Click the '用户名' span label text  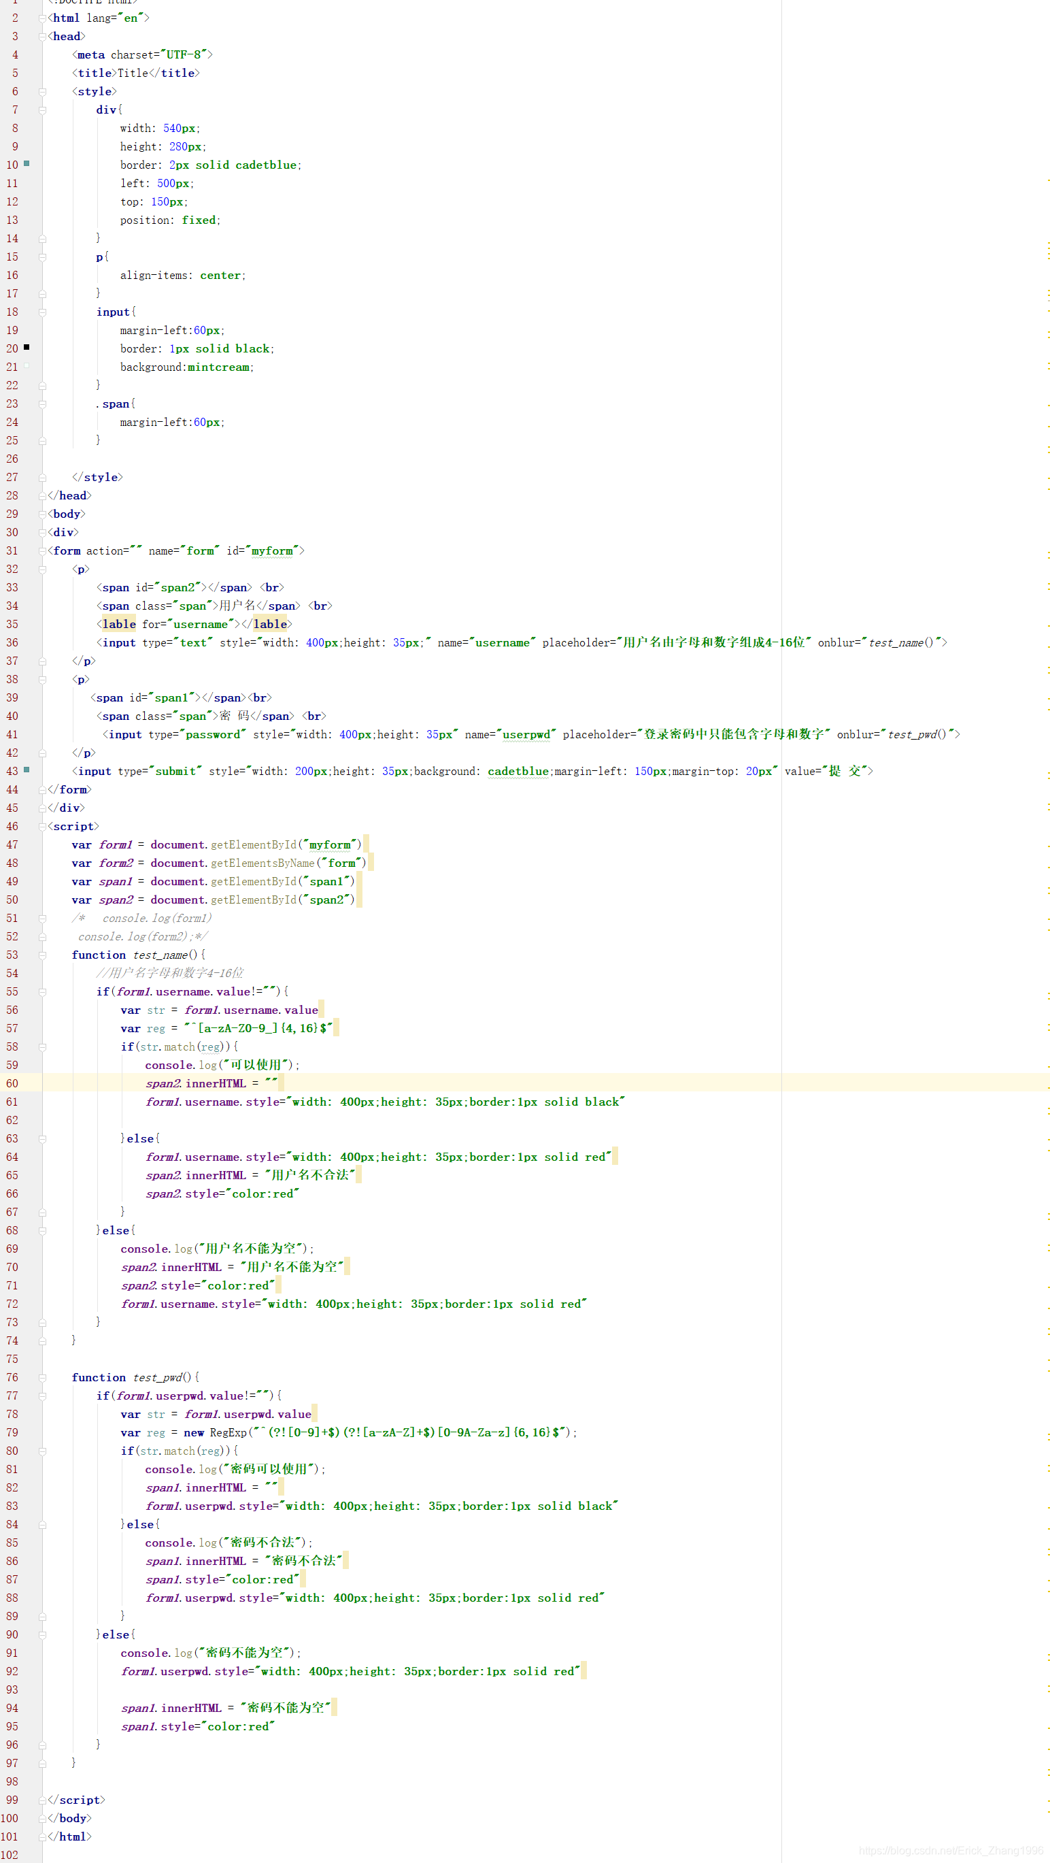pos(237,606)
